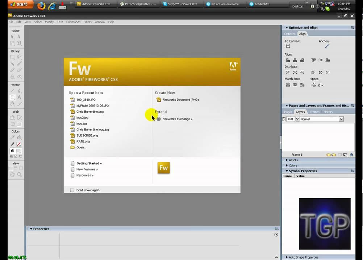Select the Subselection tool
363x260 pixels.
[x=19, y=37]
